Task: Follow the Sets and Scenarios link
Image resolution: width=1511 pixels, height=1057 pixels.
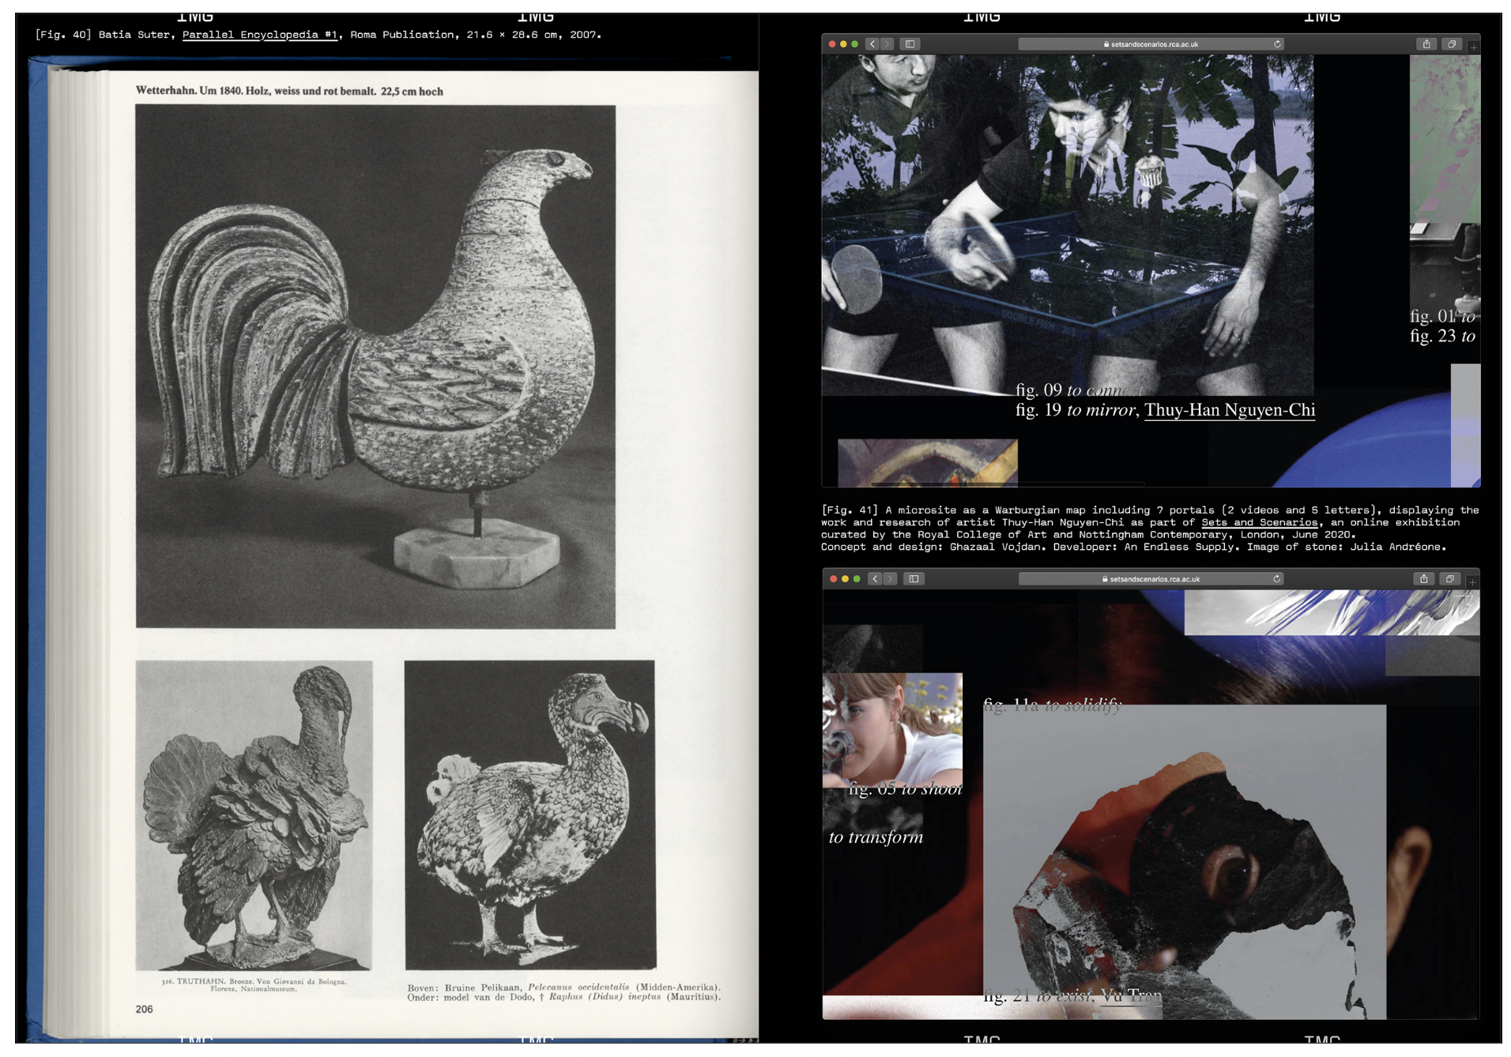Action: 1259,523
